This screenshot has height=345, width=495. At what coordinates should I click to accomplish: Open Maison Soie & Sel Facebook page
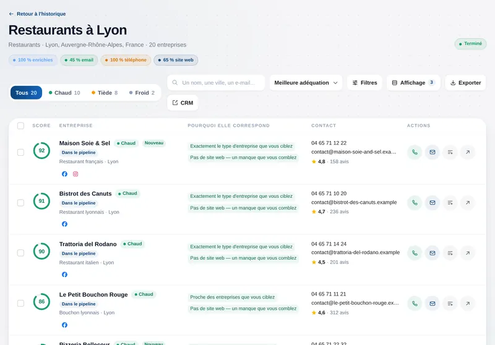[64, 174]
